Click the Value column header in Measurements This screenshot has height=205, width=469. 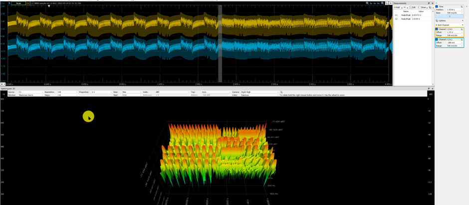pyautogui.click(x=421, y=11)
